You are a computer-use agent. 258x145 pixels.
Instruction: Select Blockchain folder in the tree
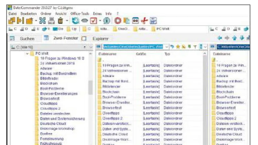[x=49, y=83]
